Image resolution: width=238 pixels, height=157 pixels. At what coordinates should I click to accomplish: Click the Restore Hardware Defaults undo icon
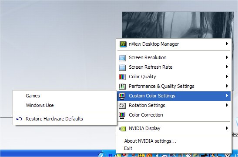point(19,119)
